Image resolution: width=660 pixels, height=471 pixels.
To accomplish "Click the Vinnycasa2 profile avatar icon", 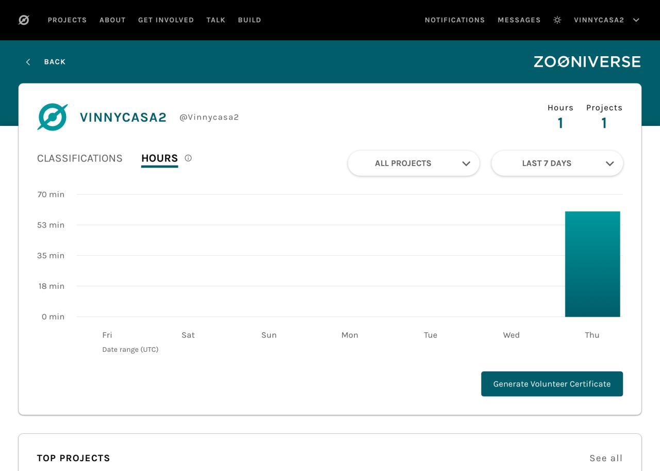I will 52,117.
